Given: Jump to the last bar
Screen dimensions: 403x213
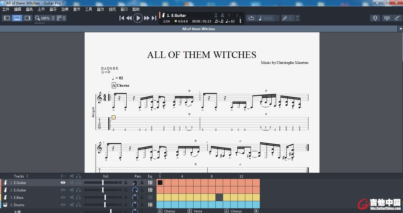Looking at the screenshot, I should pyautogui.click(x=154, y=18).
